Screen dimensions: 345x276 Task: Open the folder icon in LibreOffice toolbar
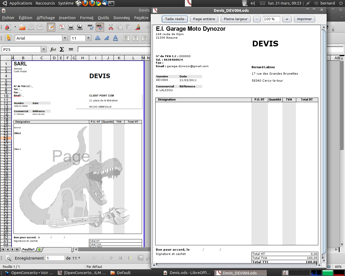(x=22, y=27)
